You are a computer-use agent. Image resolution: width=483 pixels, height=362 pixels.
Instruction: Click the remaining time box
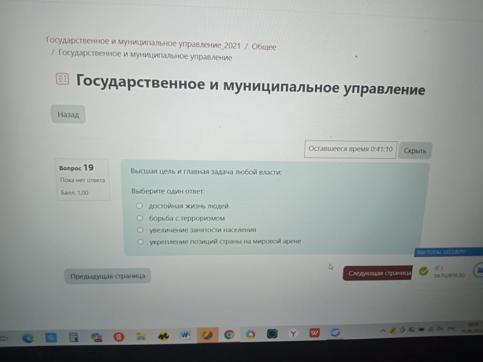tap(350, 149)
